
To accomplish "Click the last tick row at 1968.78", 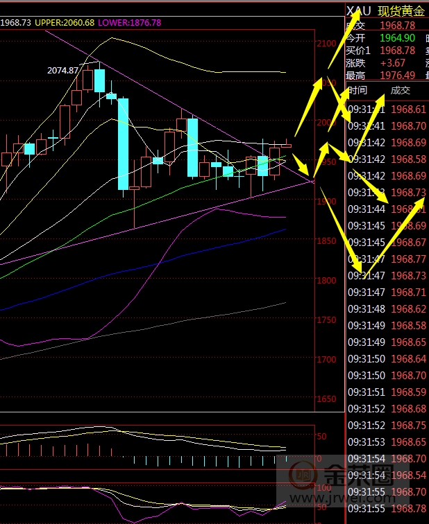I will coord(387,509).
